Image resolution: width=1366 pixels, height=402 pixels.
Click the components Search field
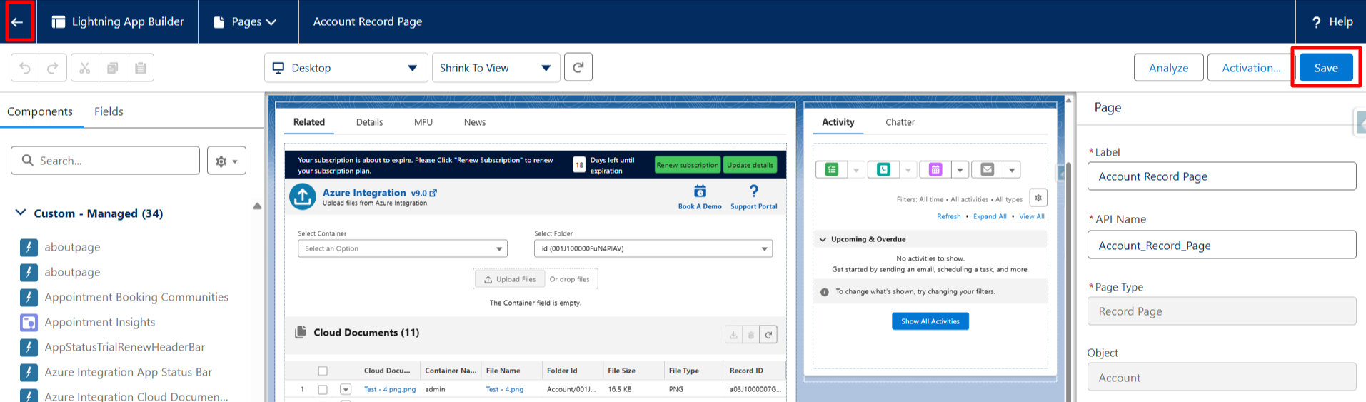point(105,161)
